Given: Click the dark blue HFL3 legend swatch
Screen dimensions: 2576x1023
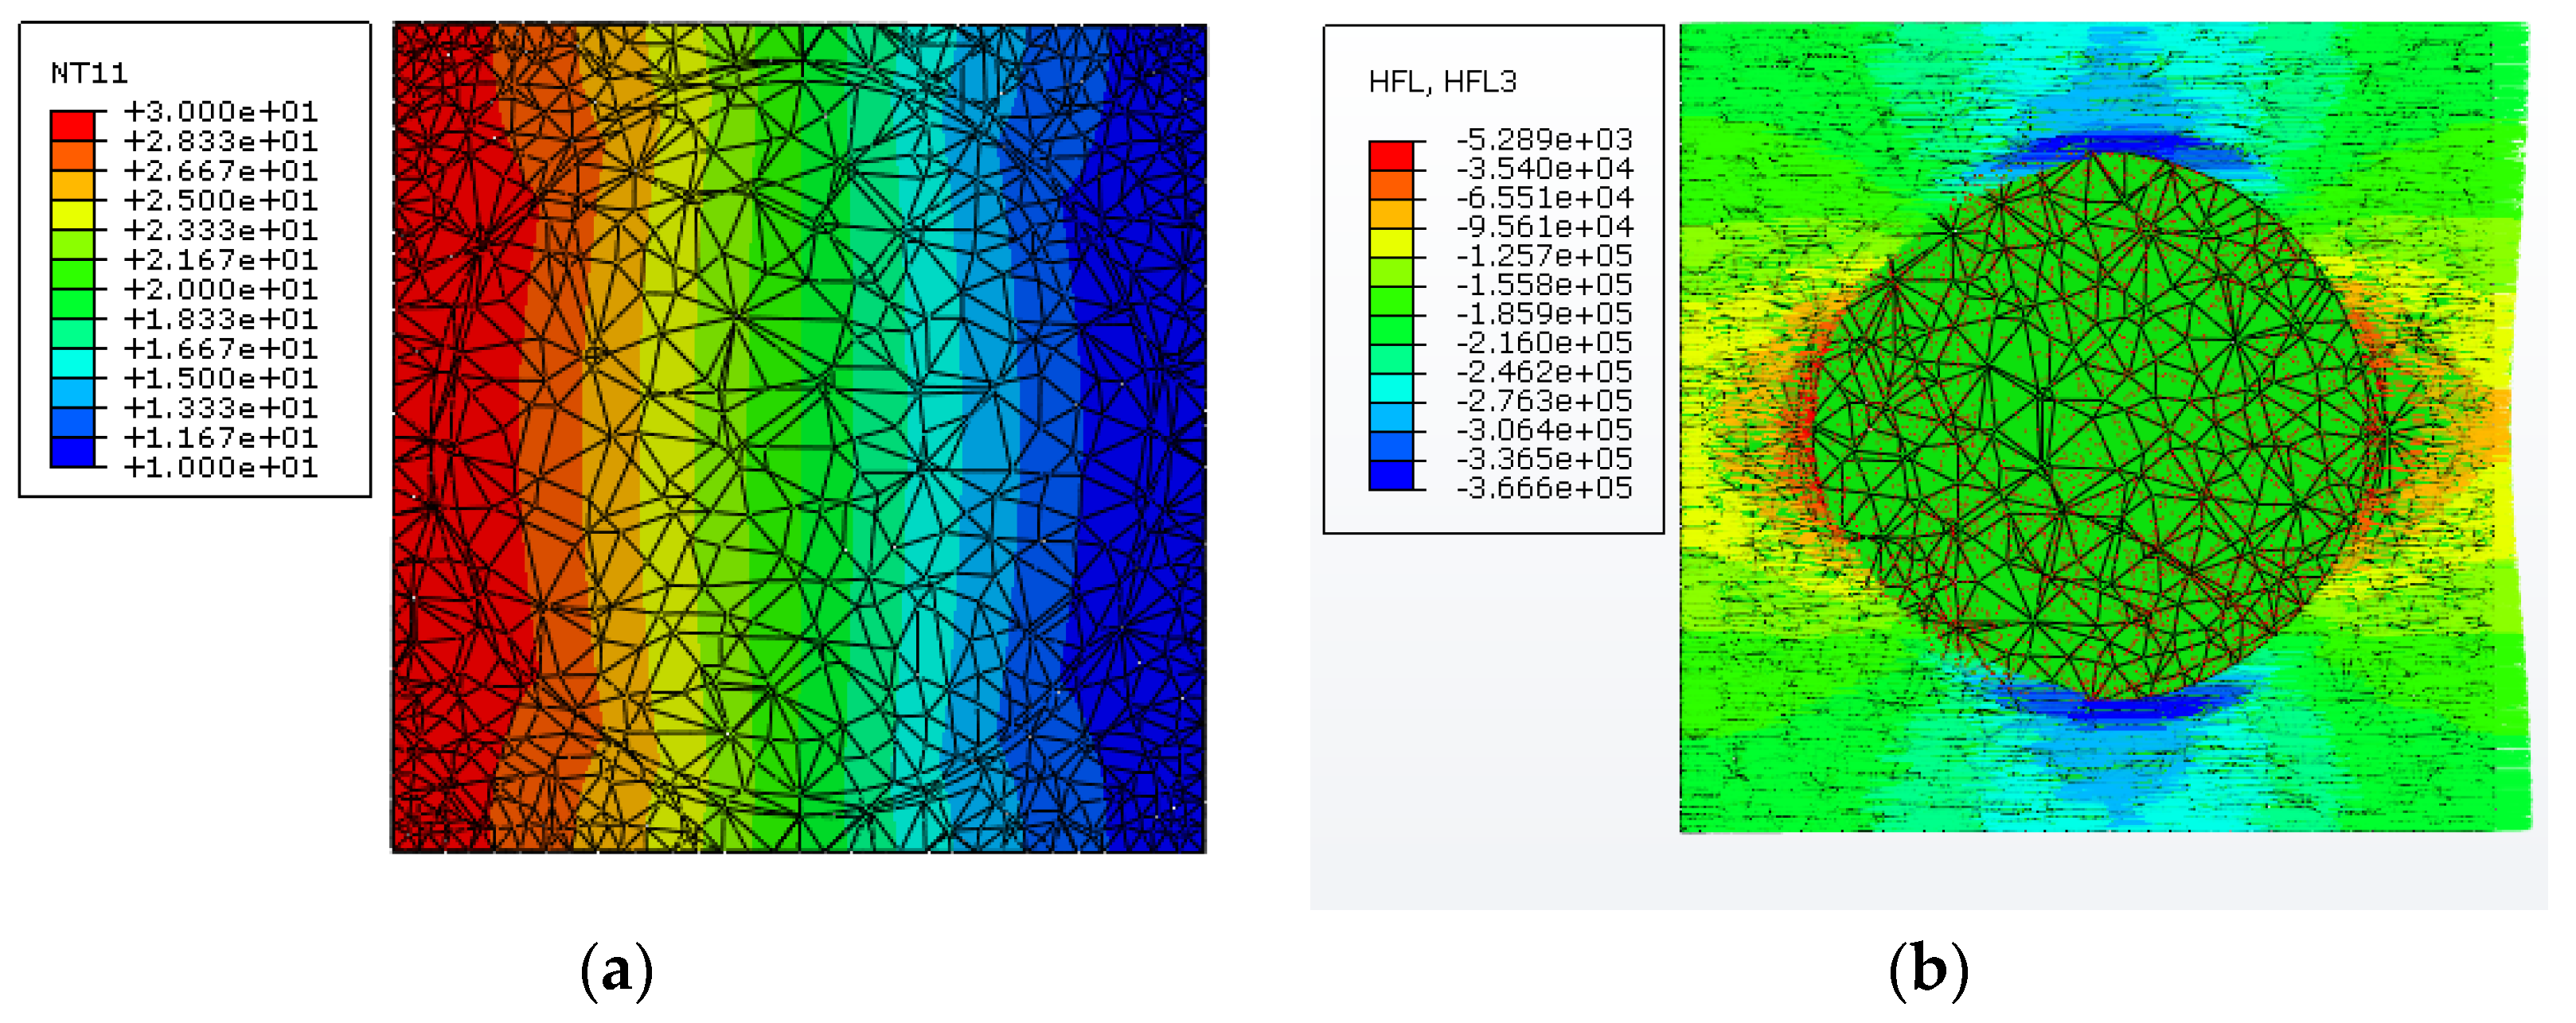Looking at the screenshot, I should click(x=1391, y=475).
